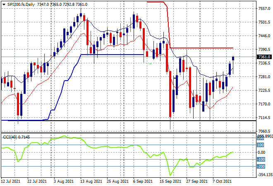Click the 7336.5 price axis label
The height and width of the screenshot is (186, 273).
[x=264, y=63]
